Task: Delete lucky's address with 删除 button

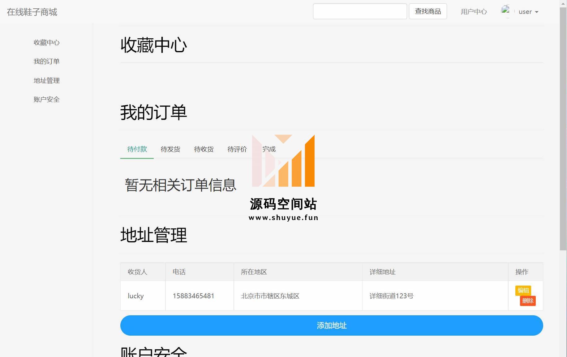Action: (x=527, y=301)
